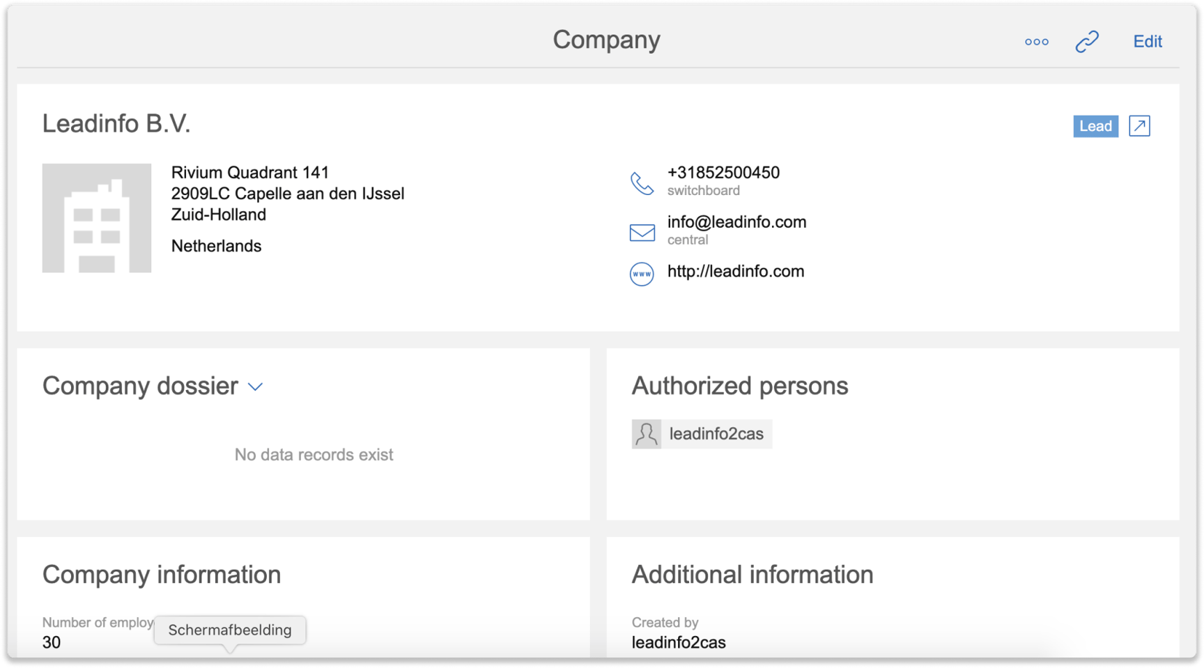This screenshot has width=1204, height=668.
Task: Click the link/chain icon in the header
Action: tap(1087, 42)
